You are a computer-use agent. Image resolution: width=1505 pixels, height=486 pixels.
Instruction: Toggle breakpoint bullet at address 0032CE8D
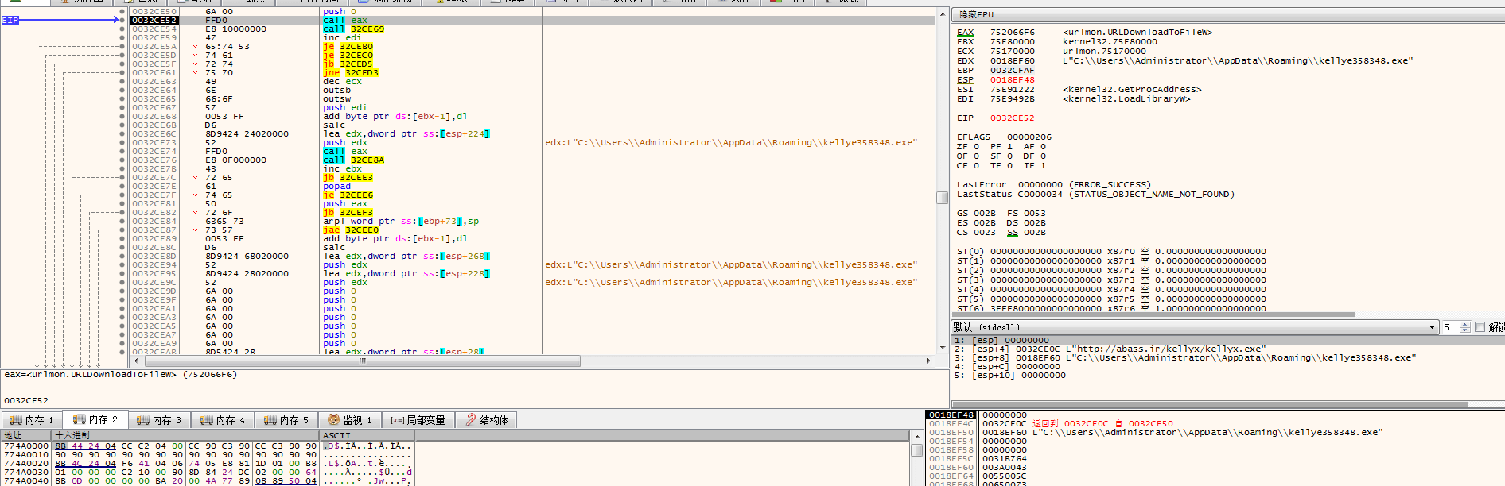pyautogui.click(x=122, y=256)
